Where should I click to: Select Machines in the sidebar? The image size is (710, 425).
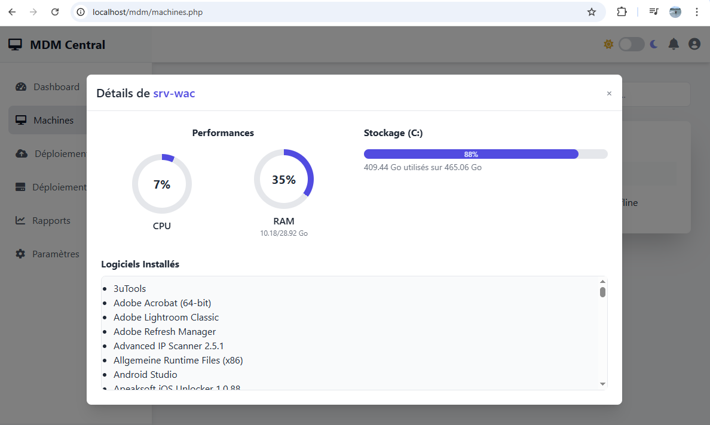[x=53, y=120]
